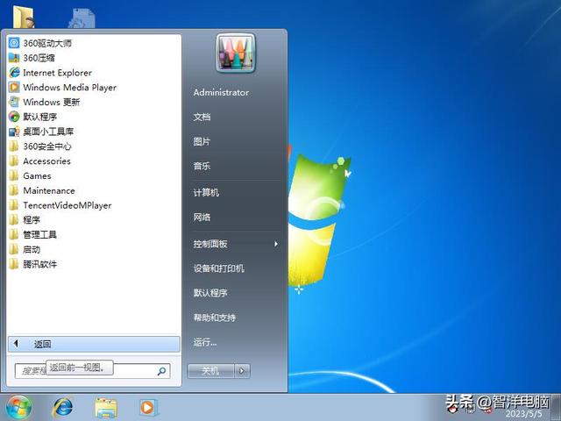This screenshot has width=561, height=421.
Task: Click folder icon beside 程序
Action: (14, 220)
